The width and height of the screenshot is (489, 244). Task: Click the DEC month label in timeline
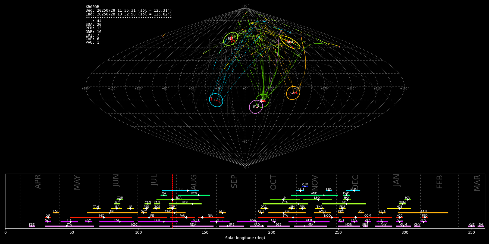(x=355, y=182)
